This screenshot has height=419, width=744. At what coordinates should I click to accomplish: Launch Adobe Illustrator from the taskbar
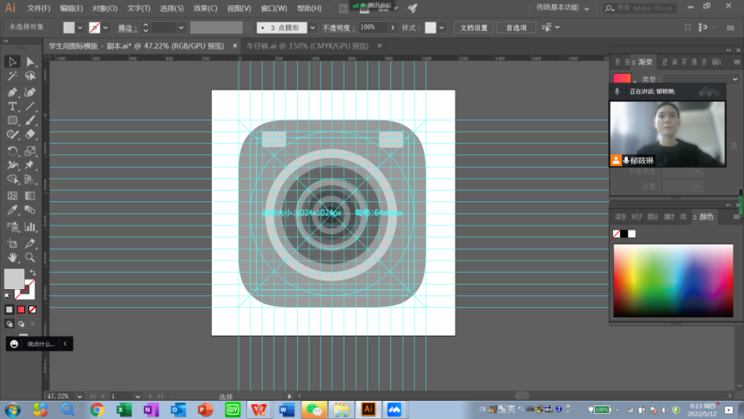pos(368,410)
